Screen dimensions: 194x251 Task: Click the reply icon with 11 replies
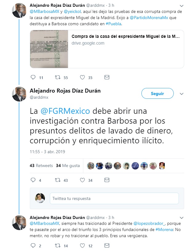click(33, 77)
